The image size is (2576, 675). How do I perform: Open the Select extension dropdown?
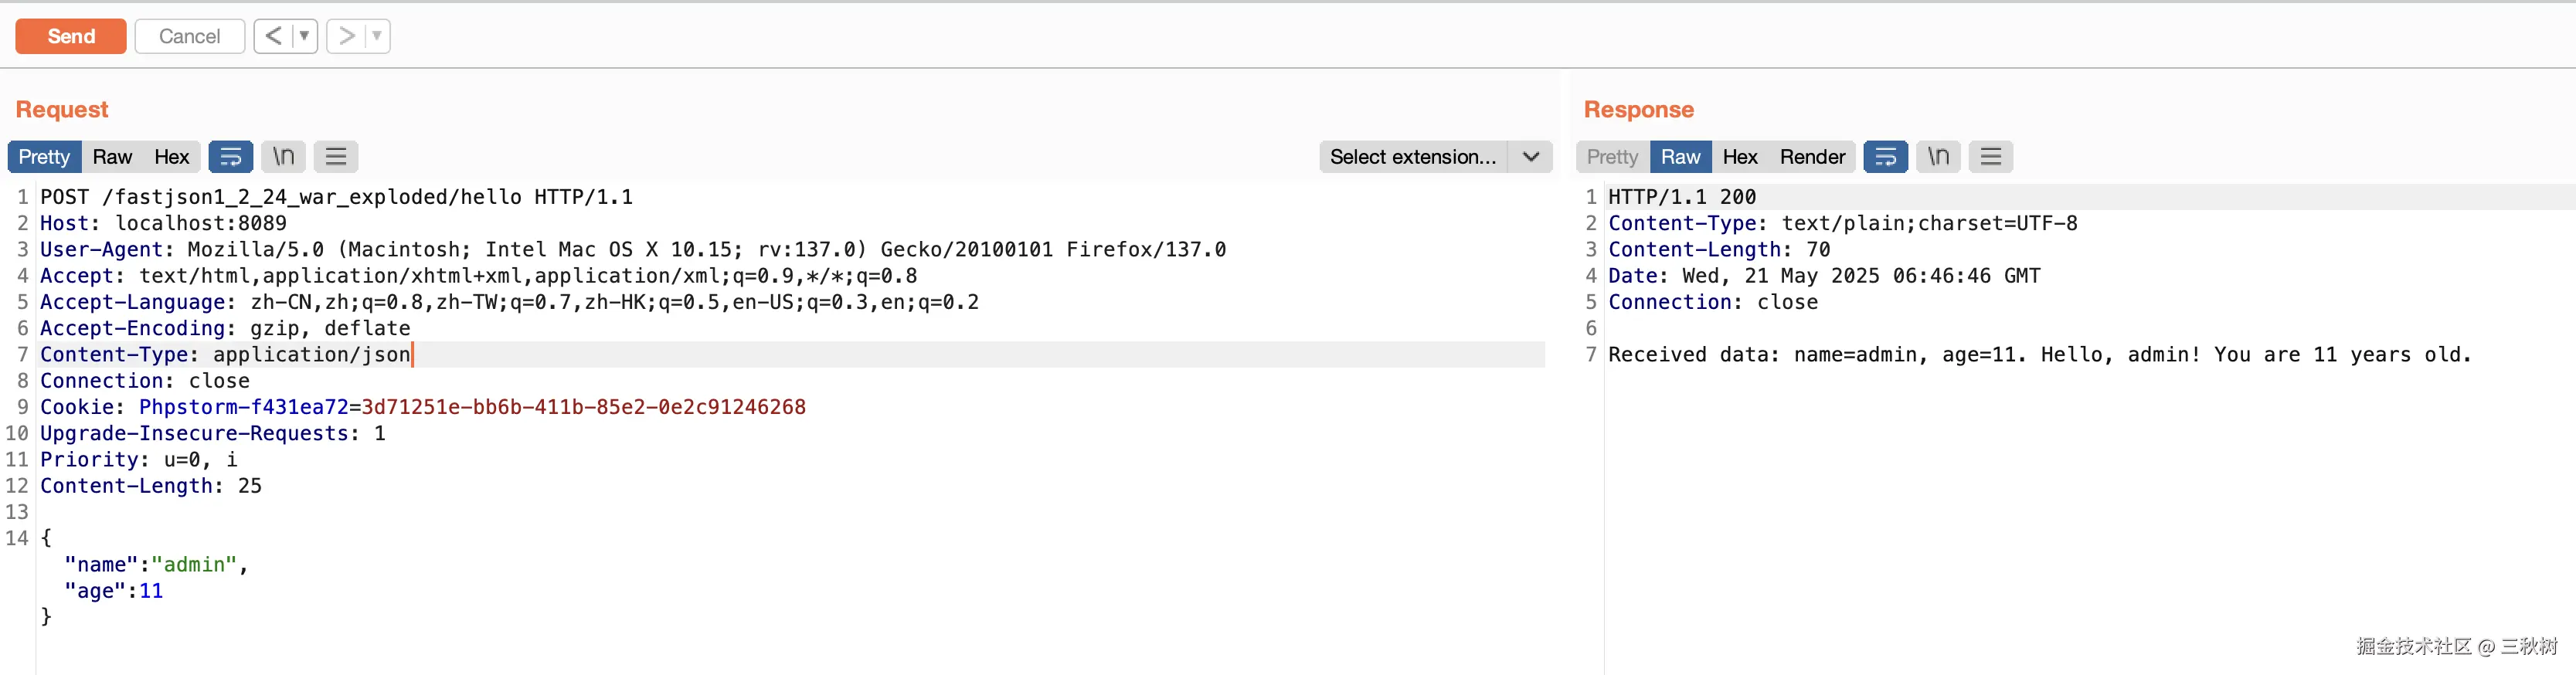pyautogui.click(x=1434, y=157)
